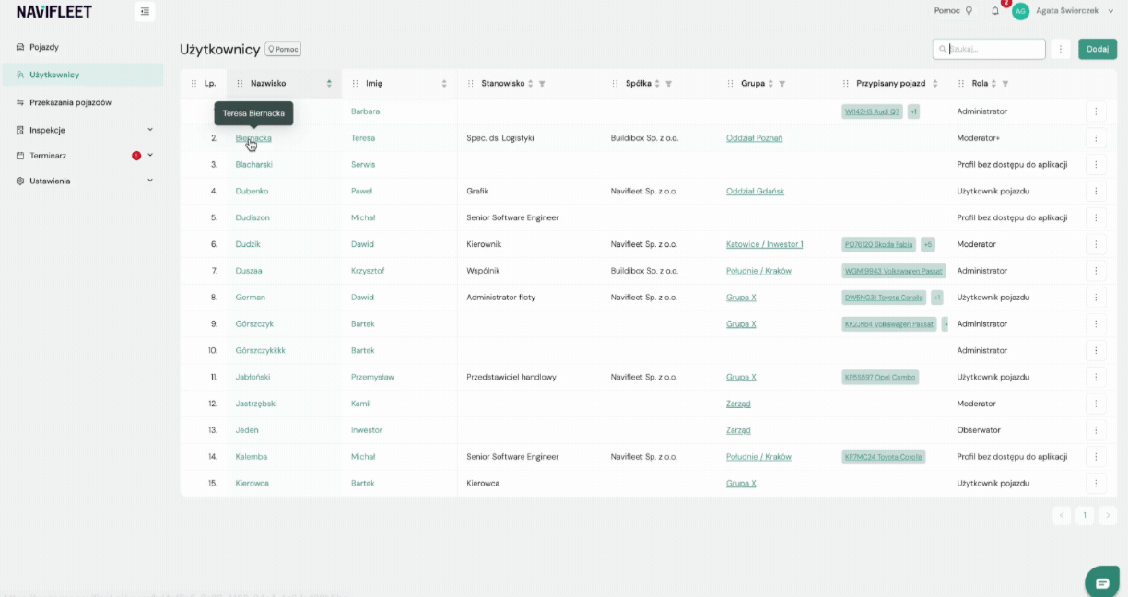This screenshot has height=597, width=1128.
Task: Focus the Szukaj search field
Action: tap(989, 49)
